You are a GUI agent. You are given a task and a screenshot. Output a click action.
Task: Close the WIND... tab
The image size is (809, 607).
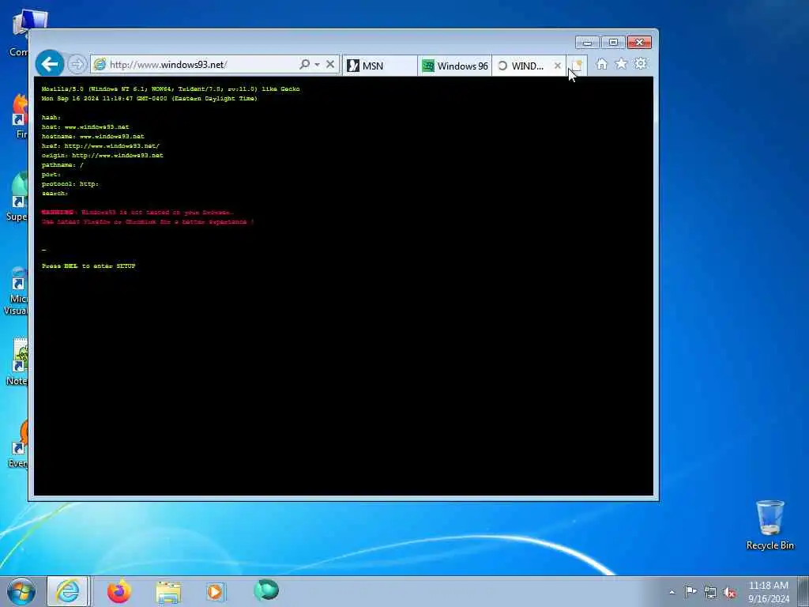(x=557, y=66)
